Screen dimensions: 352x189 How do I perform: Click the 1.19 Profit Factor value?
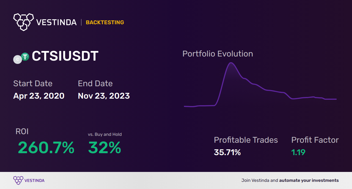click(298, 152)
